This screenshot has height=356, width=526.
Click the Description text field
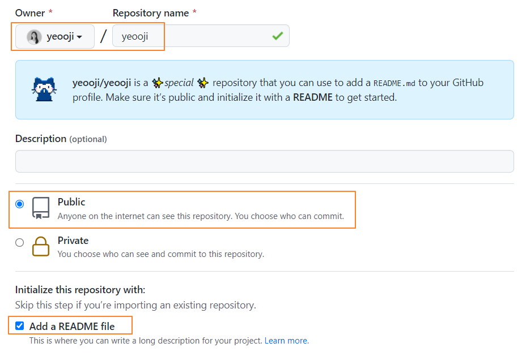coord(264,161)
